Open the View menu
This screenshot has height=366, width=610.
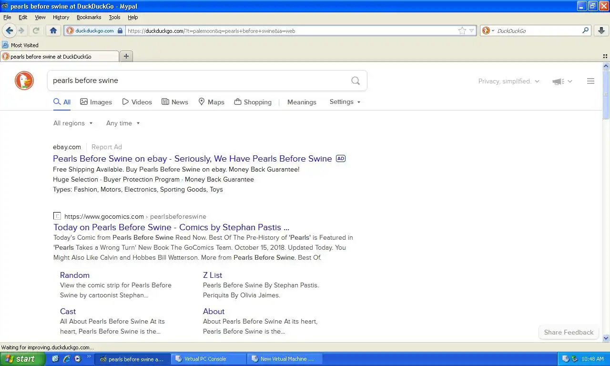click(40, 17)
